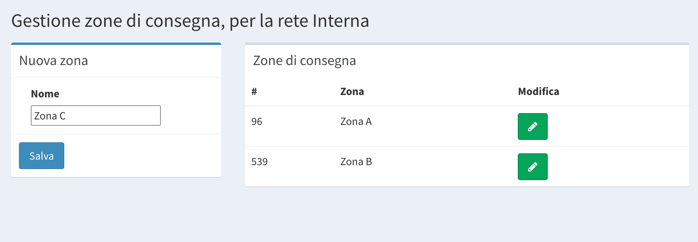Click the Nuova zona panel header
This screenshot has height=242, width=698.
(x=53, y=61)
